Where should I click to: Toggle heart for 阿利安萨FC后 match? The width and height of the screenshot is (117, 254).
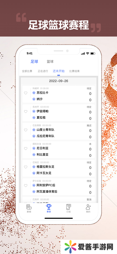coord(26,185)
